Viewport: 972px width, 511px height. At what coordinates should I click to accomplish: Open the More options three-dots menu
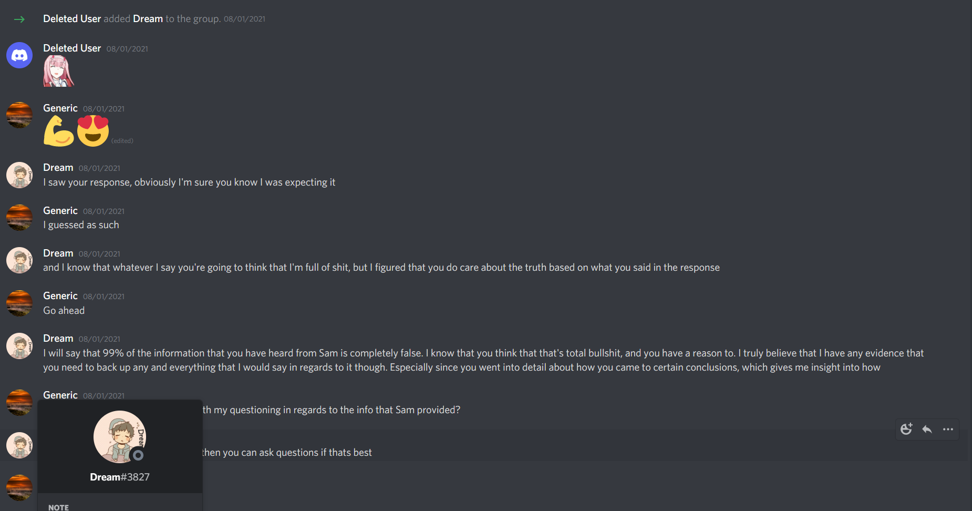pos(948,429)
